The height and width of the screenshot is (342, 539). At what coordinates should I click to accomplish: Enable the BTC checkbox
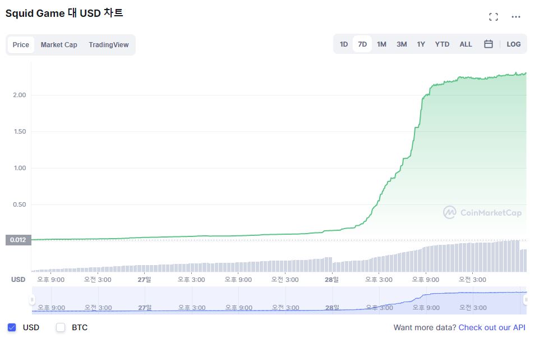click(61, 327)
